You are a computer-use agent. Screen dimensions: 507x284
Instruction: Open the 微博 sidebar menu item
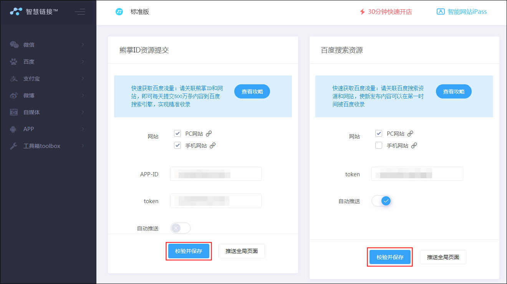pyautogui.click(x=48, y=95)
